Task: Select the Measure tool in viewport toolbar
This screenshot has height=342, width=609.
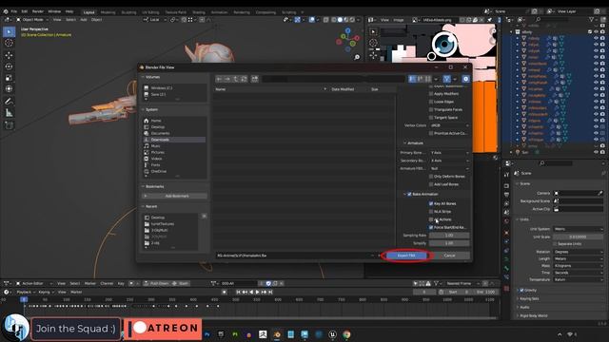Action: [x=9, y=113]
